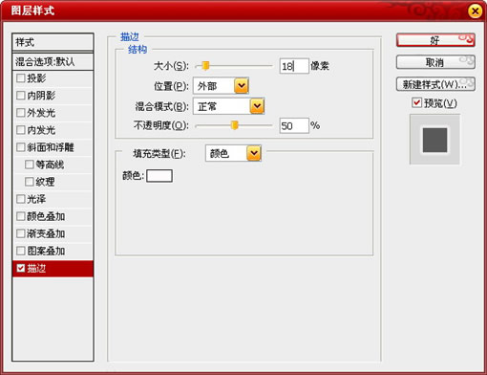Screen dimensions: 487x375
Task: Uncheck the 描边 checkbox
Action: coord(21,268)
